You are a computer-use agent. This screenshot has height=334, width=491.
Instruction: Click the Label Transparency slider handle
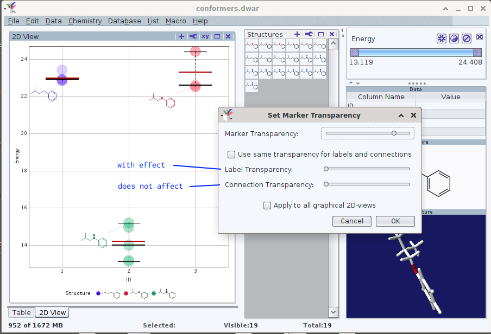pos(326,169)
